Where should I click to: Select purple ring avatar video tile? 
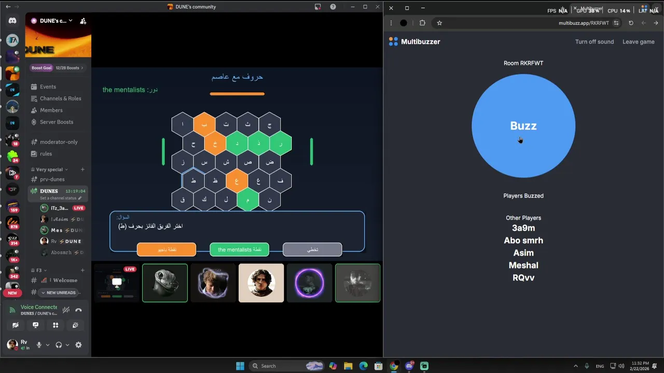pyautogui.click(x=309, y=283)
